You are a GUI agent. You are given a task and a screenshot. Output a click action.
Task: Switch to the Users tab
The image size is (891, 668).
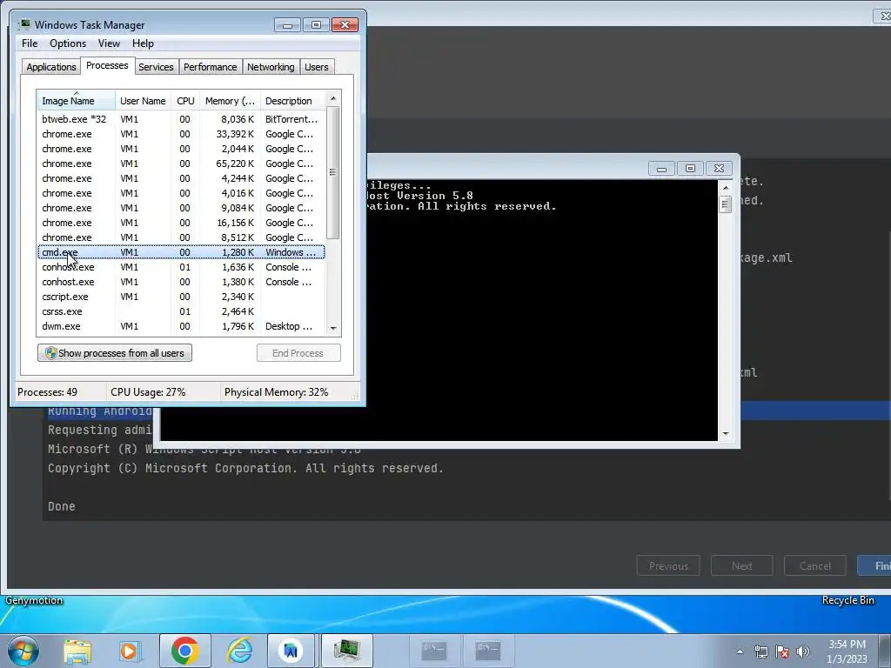(x=316, y=67)
